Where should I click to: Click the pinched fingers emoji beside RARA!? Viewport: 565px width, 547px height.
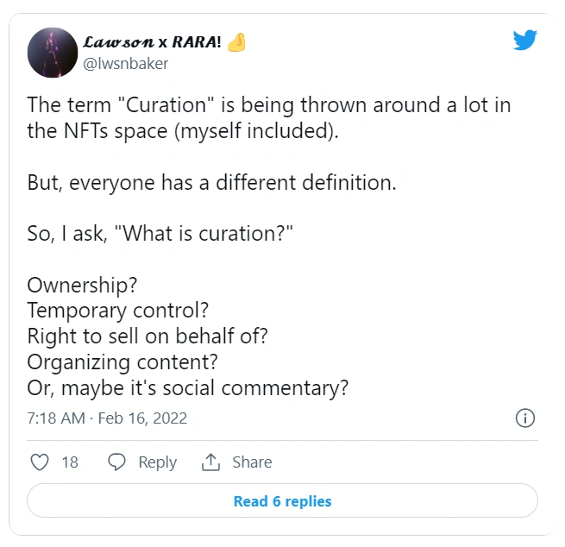coord(236,42)
